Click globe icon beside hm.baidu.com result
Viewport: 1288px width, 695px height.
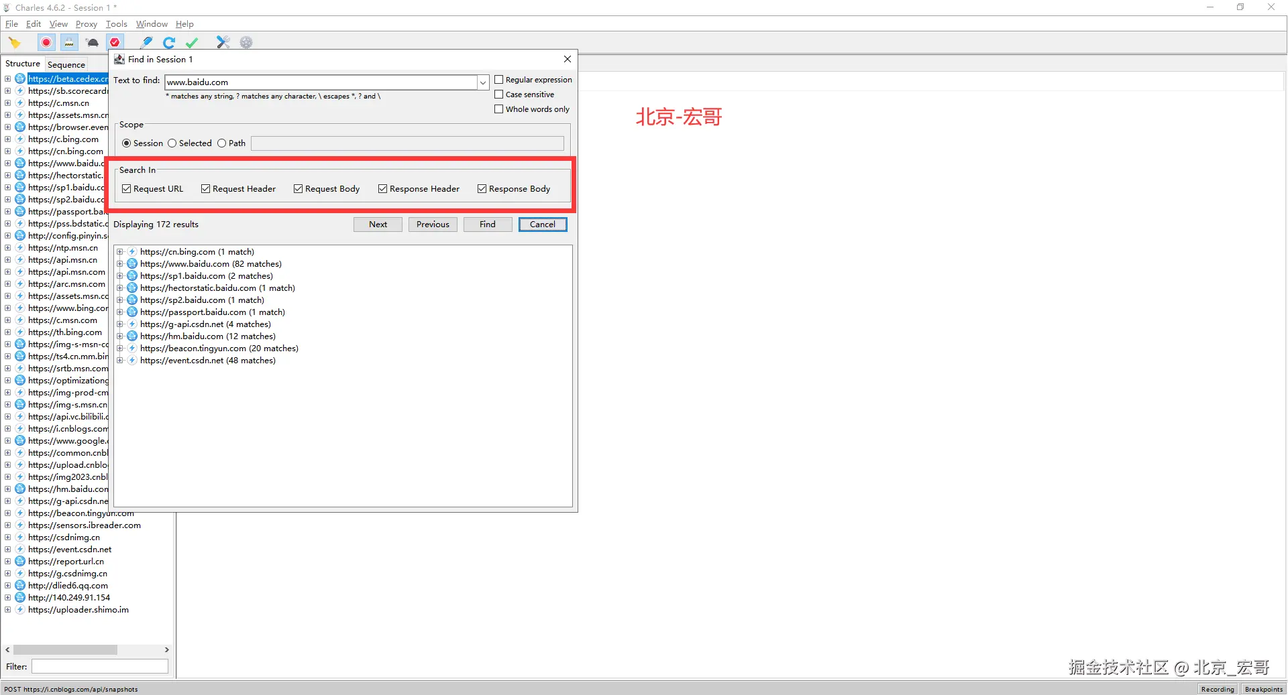pyautogui.click(x=132, y=336)
